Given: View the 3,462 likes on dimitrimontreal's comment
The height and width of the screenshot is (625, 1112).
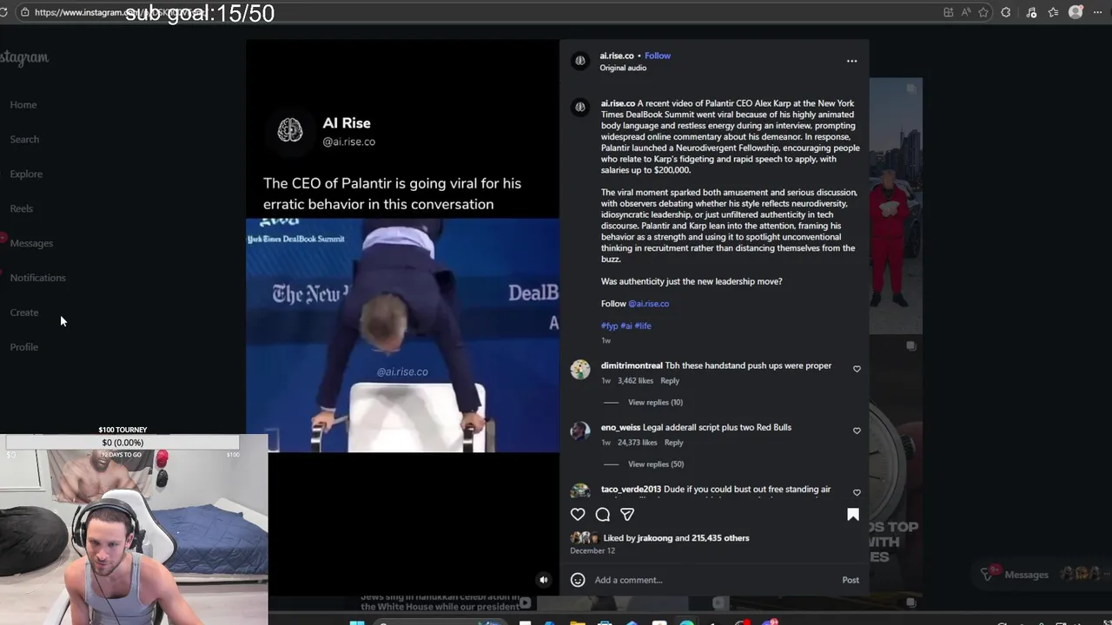Looking at the screenshot, I should 635,380.
